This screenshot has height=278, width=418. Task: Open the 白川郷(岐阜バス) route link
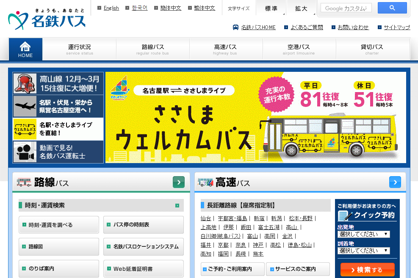coord(221,236)
